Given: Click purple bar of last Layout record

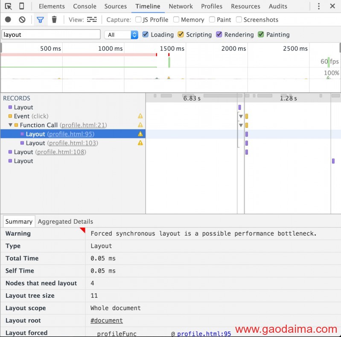Looking at the screenshot, I should [x=333, y=161].
